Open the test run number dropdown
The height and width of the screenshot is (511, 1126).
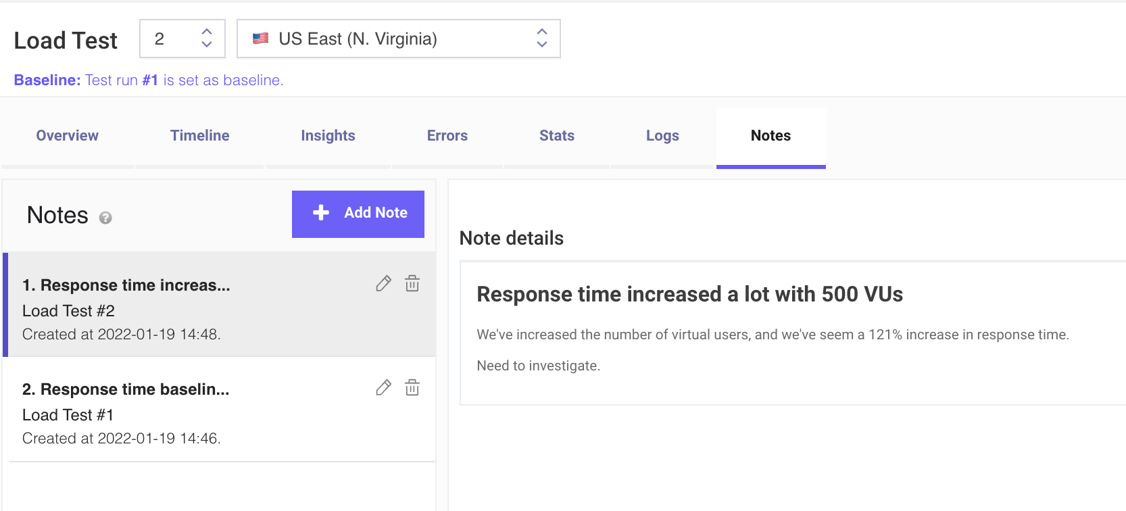182,39
